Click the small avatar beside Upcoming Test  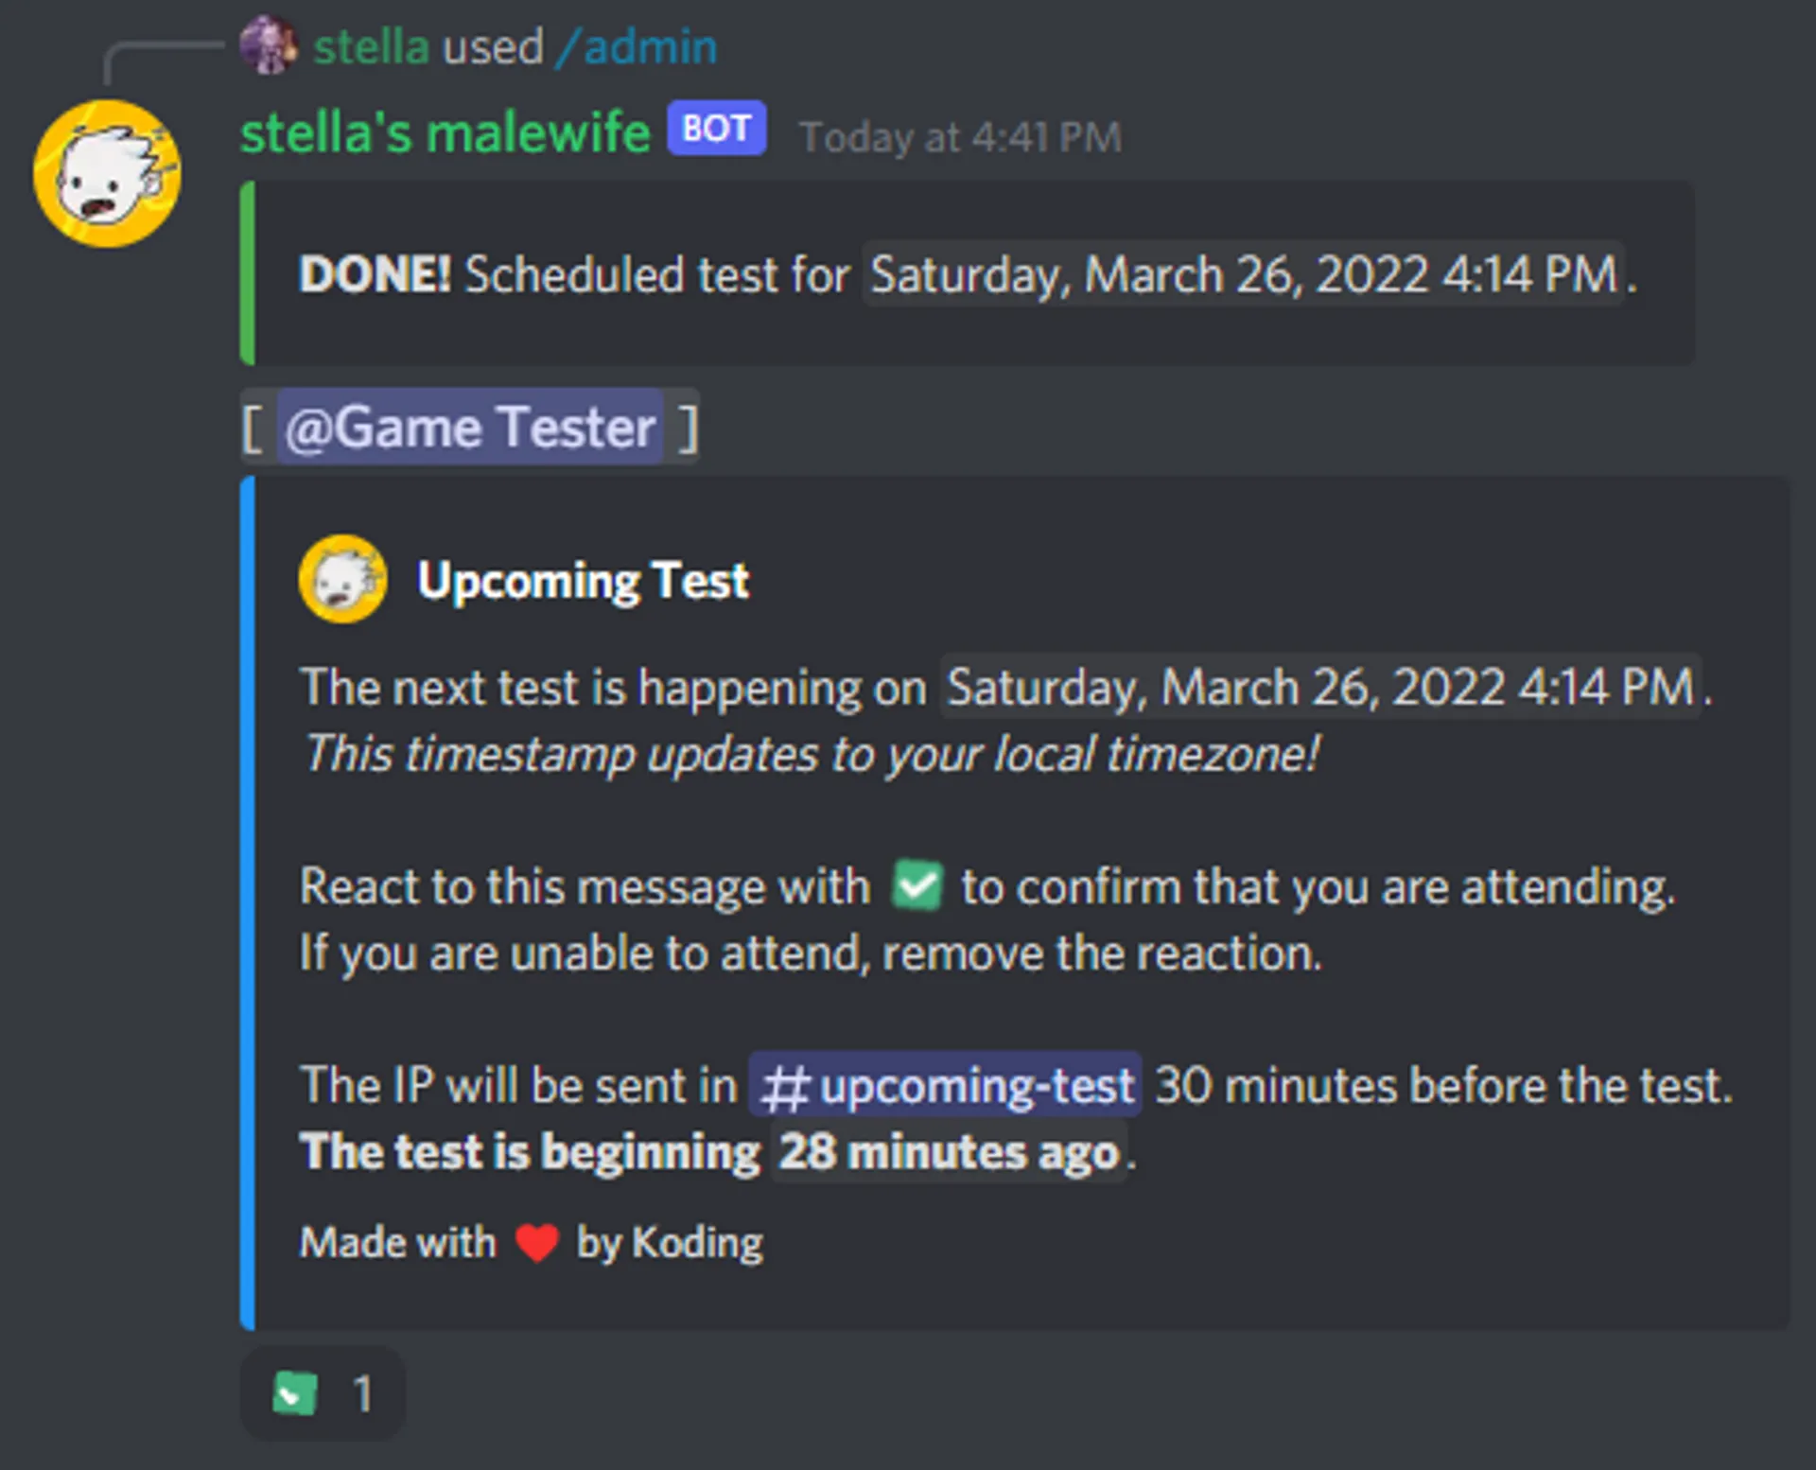(342, 579)
